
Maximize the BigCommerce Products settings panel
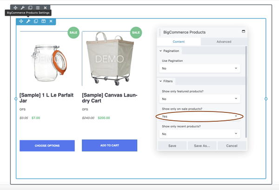pos(243,32)
